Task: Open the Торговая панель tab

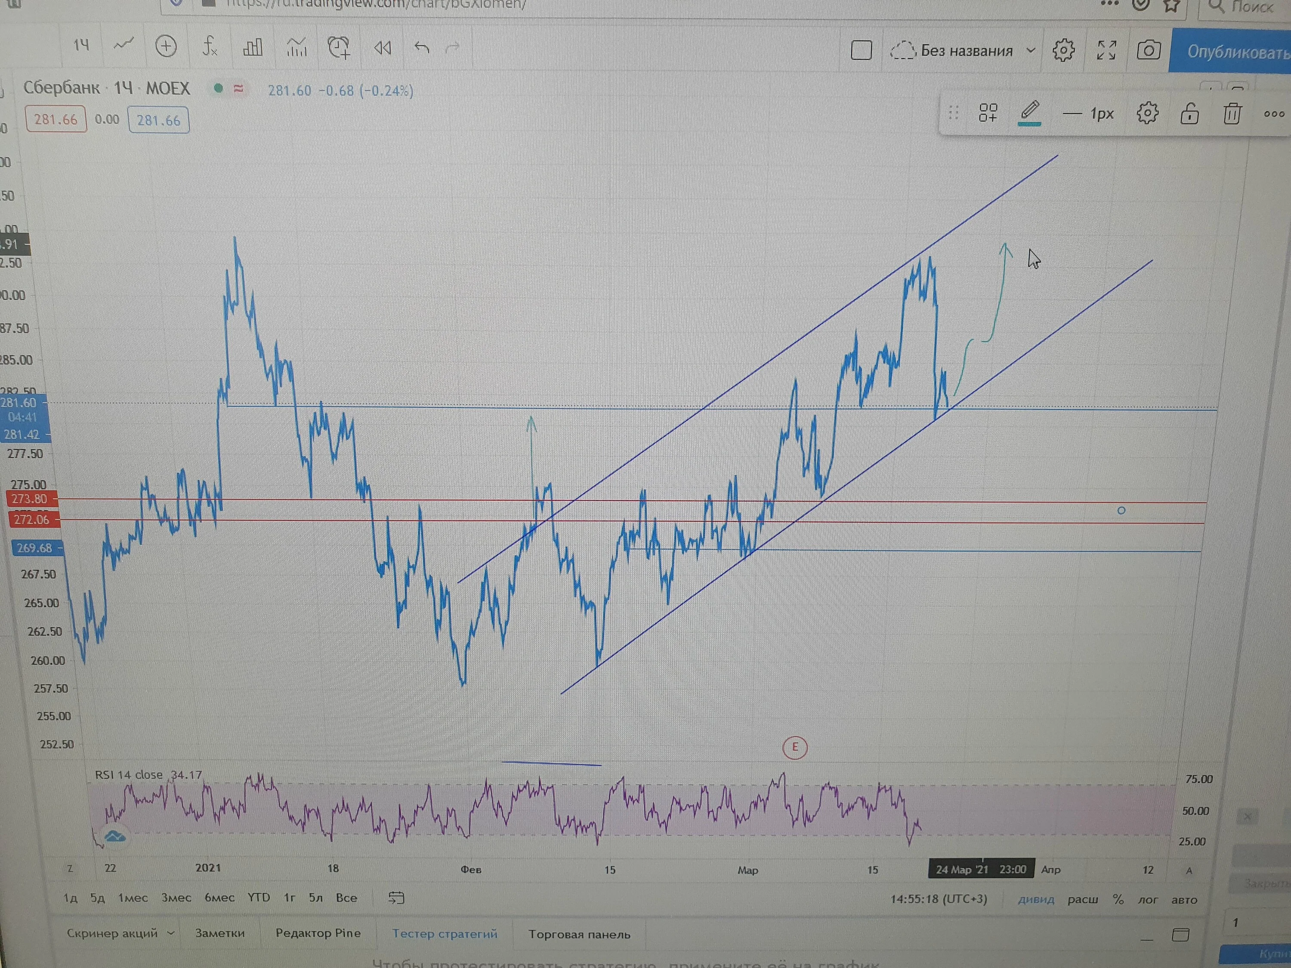Action: click(x=579, y=934)
